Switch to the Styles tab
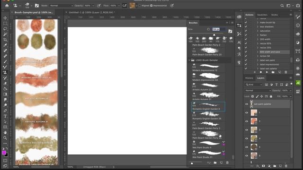This screenshot has height=170, width=303. click(x=275, y=15)
